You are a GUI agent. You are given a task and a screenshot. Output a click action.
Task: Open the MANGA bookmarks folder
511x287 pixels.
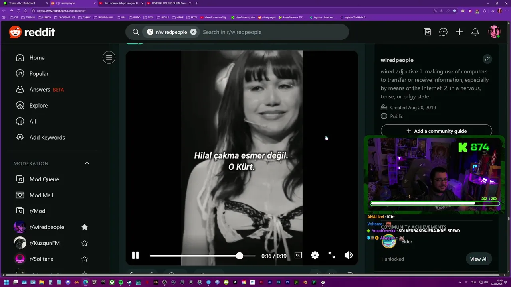(44, 18)
